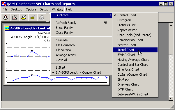The height and width of the screenshot is (110, 175).
Task: Click the vertical scrollbar up arrow
Action: [x=171, y=25]
